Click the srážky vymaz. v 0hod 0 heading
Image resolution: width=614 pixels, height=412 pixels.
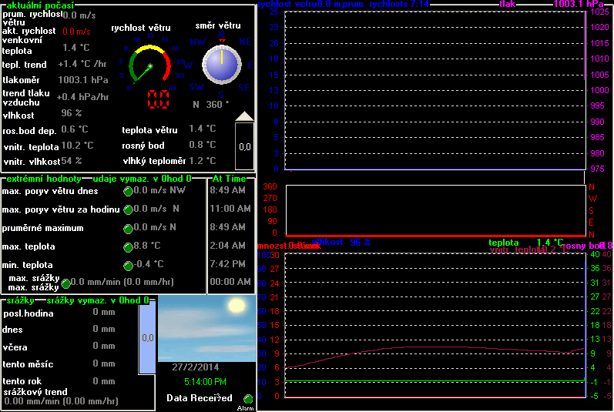98,300
